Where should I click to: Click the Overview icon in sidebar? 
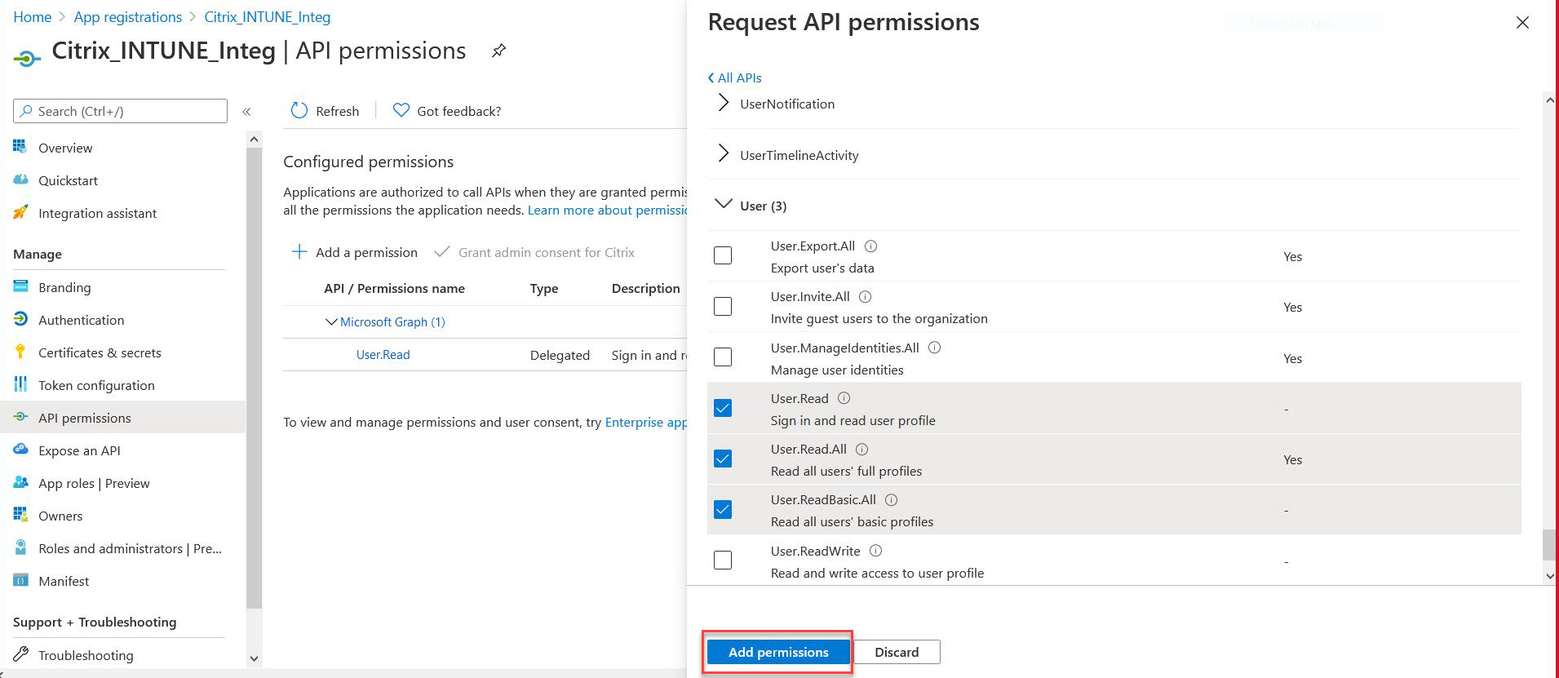20,147
